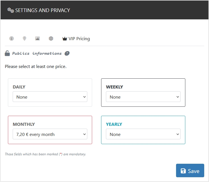Open the image gallery tab icon

click(x=37, y=38)
